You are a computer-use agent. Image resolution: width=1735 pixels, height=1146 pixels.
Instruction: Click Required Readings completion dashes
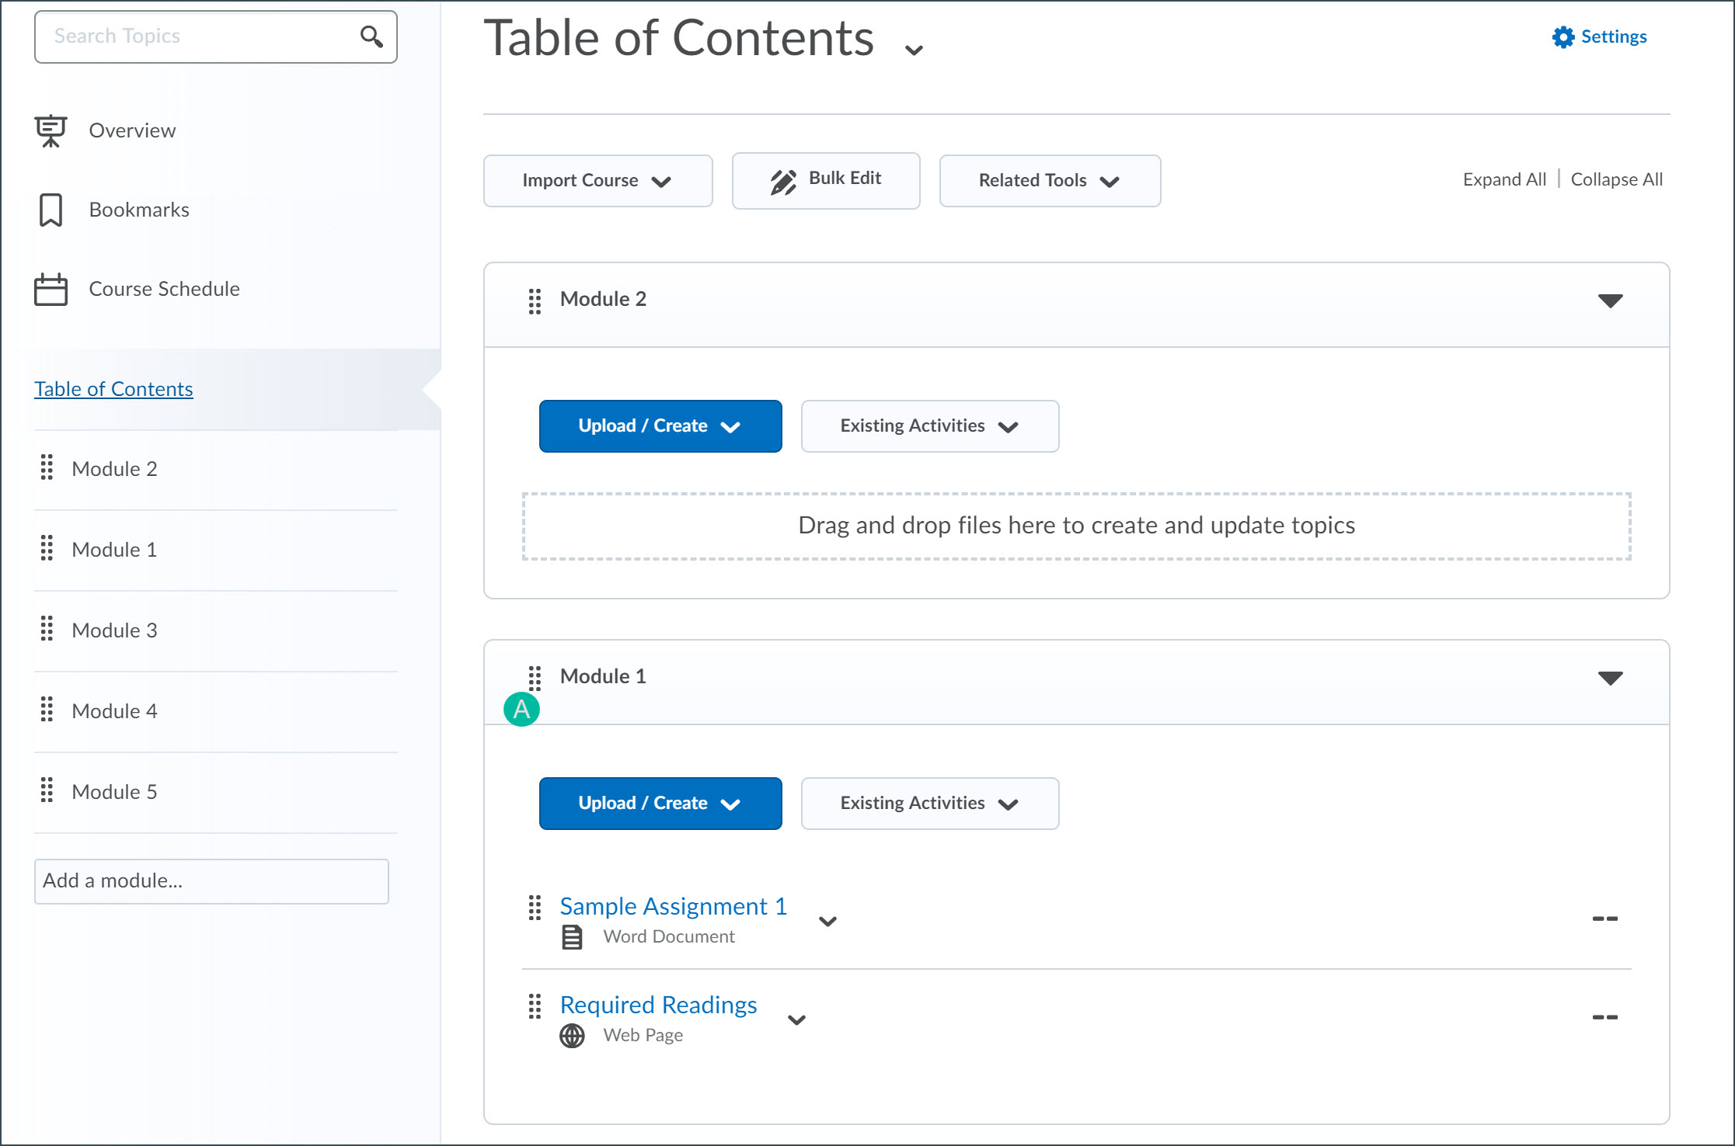(1604, 1017)
